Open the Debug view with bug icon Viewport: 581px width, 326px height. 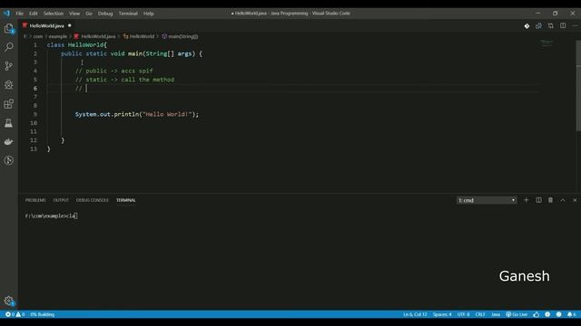click(x=8, y=84)
